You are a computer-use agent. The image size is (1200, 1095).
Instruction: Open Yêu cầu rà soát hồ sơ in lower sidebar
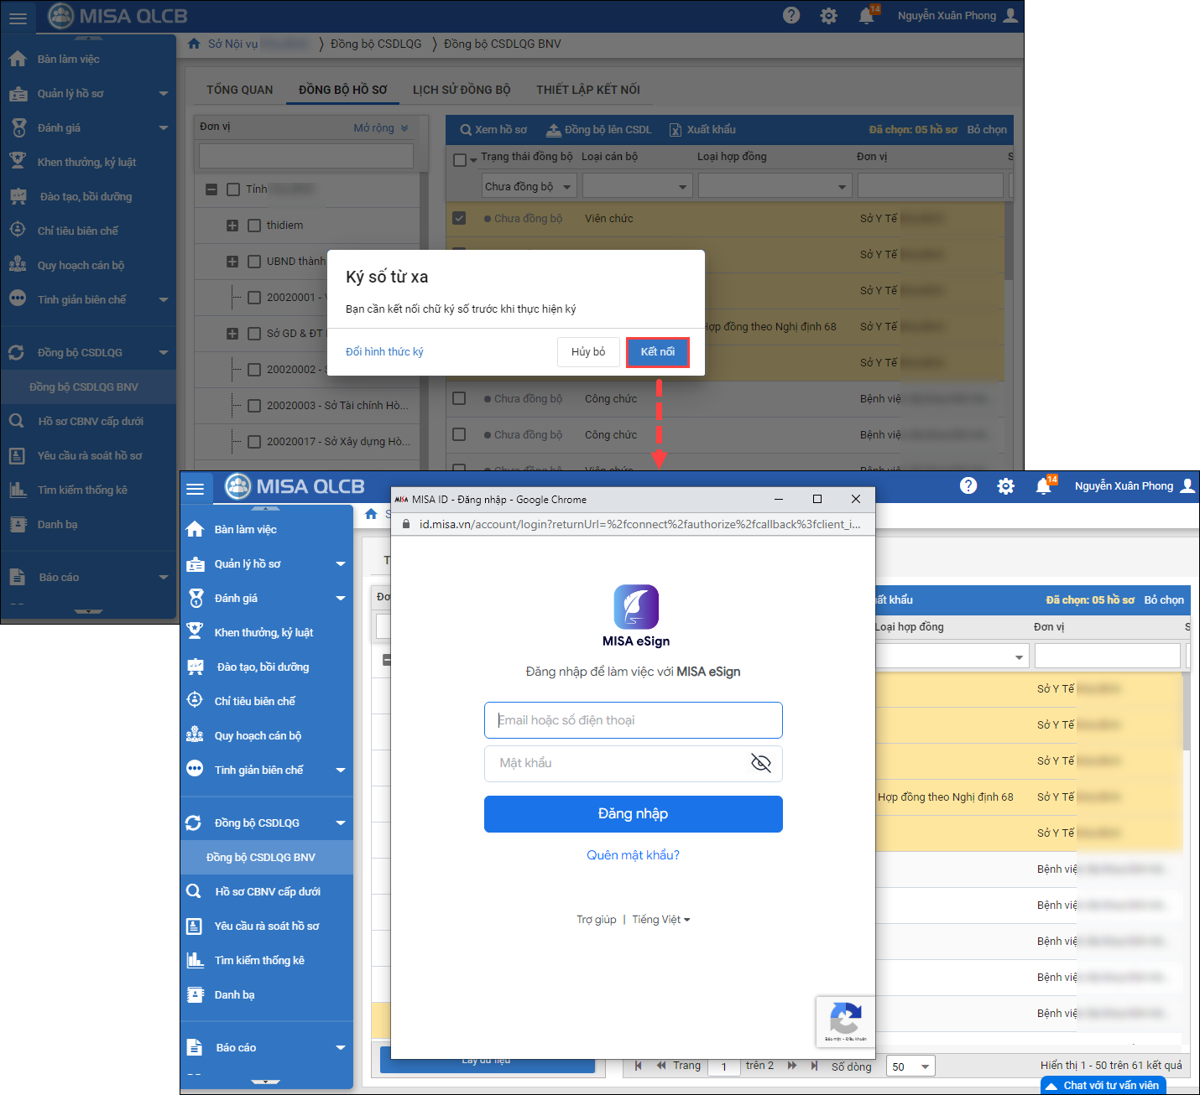point(267,926)
